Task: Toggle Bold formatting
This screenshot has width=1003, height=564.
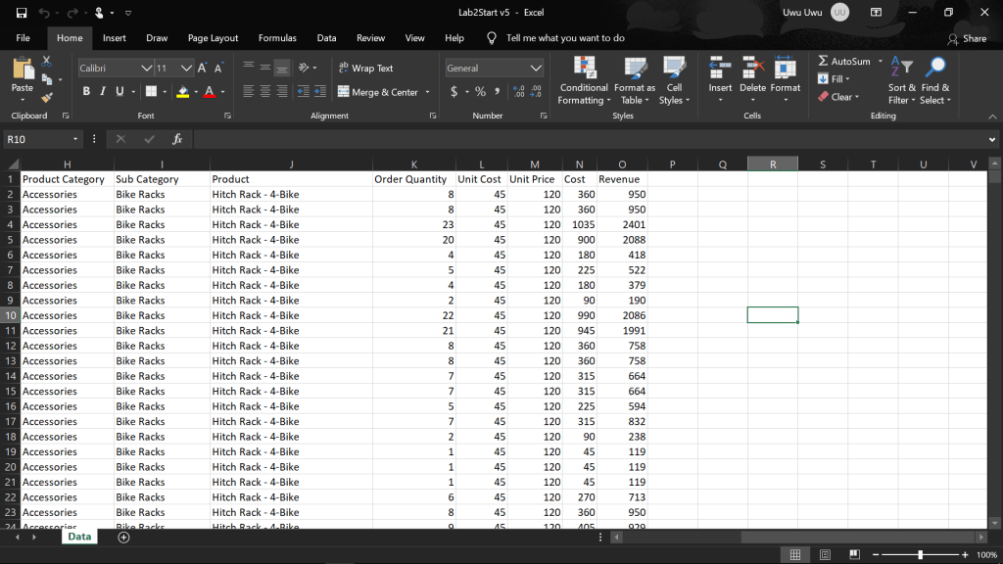Action: click(x=86, y=92)
